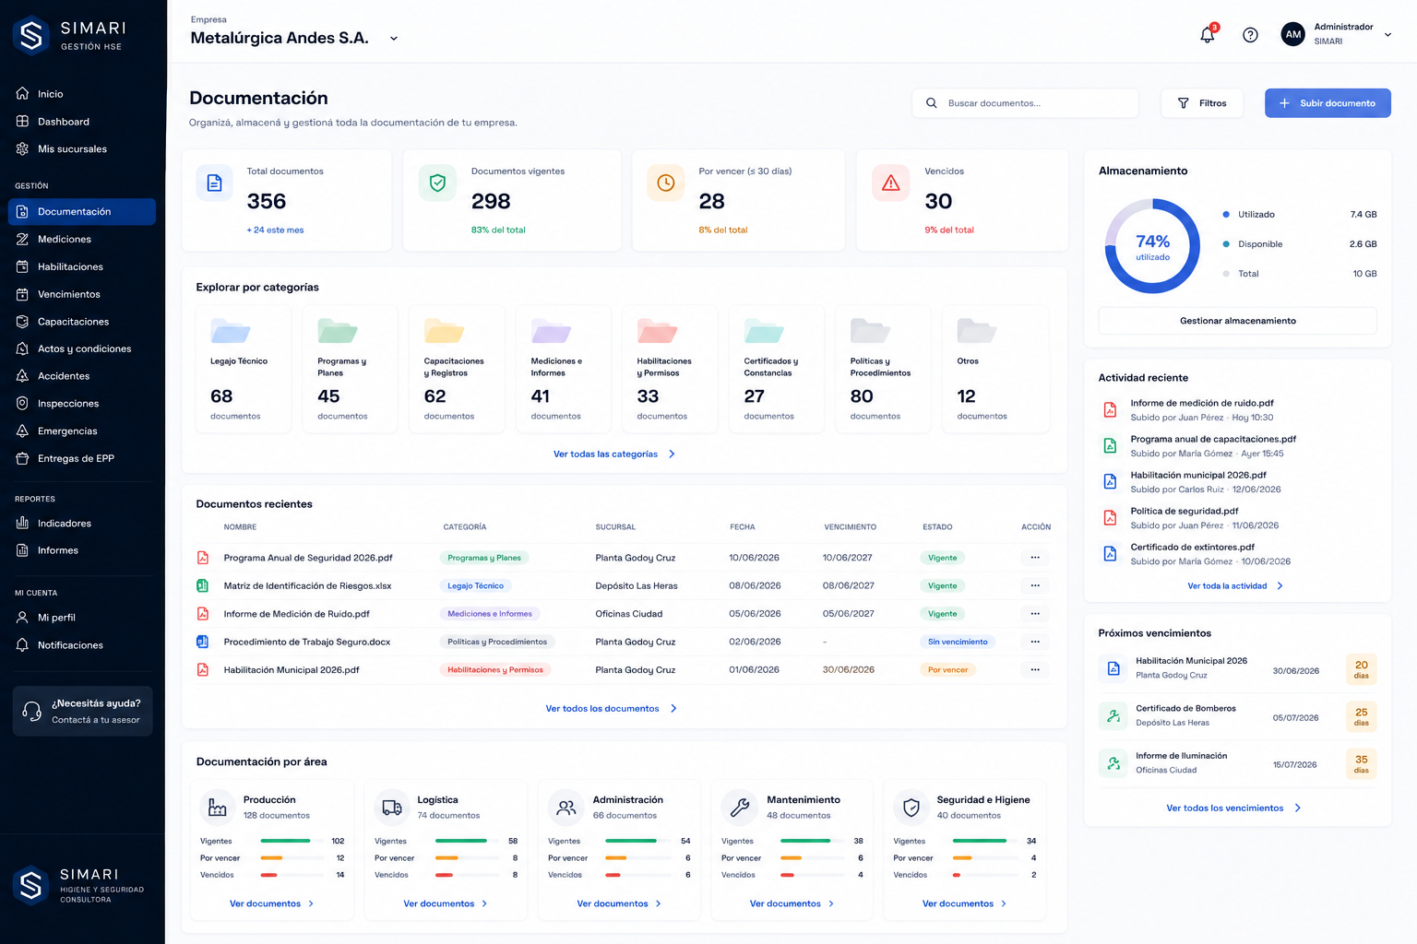Click Subir documento button
The height and width of the screenshot is (944, 1417).
[1328, 103]
